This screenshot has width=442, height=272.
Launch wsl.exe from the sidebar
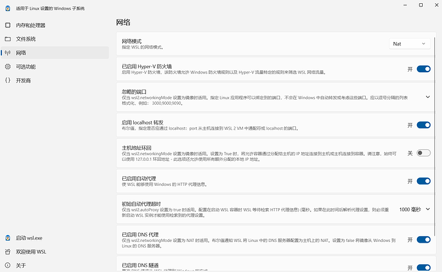pyautogui.click(x=55, y=238)
